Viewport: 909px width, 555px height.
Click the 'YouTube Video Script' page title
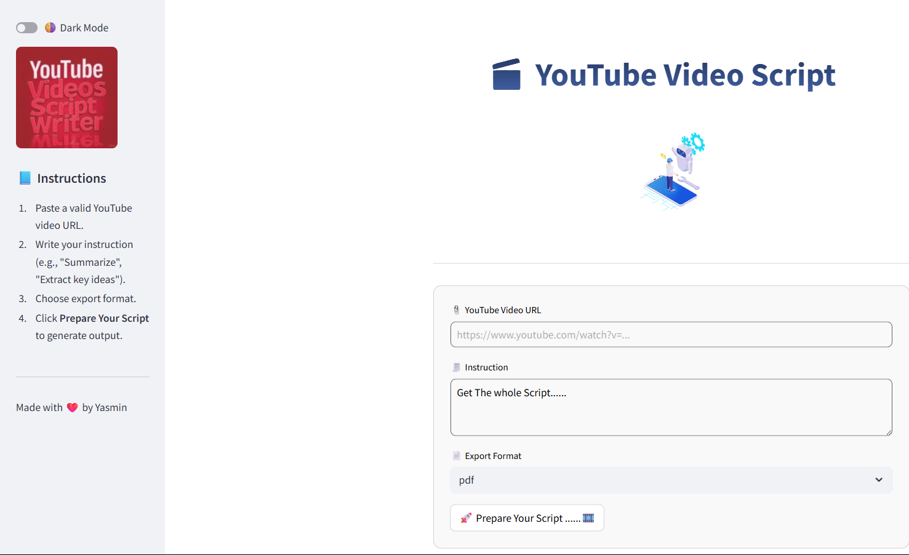[x=685, y=74]
